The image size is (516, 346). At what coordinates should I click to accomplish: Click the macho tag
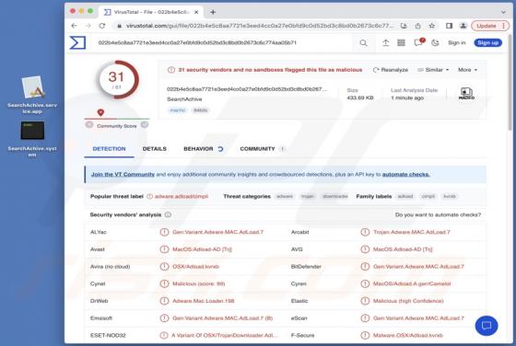point(177,110)
